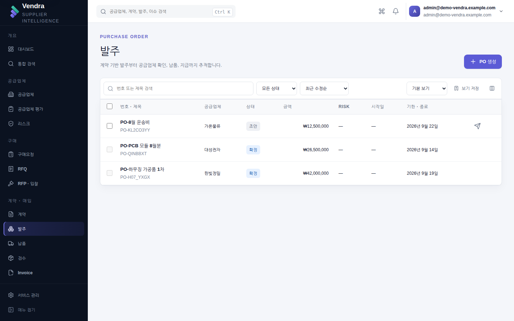Check the PO-PCB 모듈 8월분 row checkbox
This screenshot has height=321, width=514.
click(x=110, y=149)
